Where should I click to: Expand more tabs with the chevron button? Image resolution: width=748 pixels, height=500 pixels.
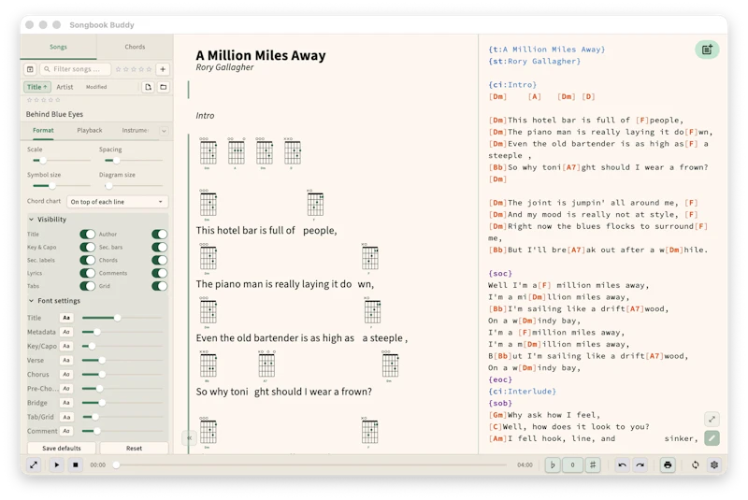pos(164,131)
